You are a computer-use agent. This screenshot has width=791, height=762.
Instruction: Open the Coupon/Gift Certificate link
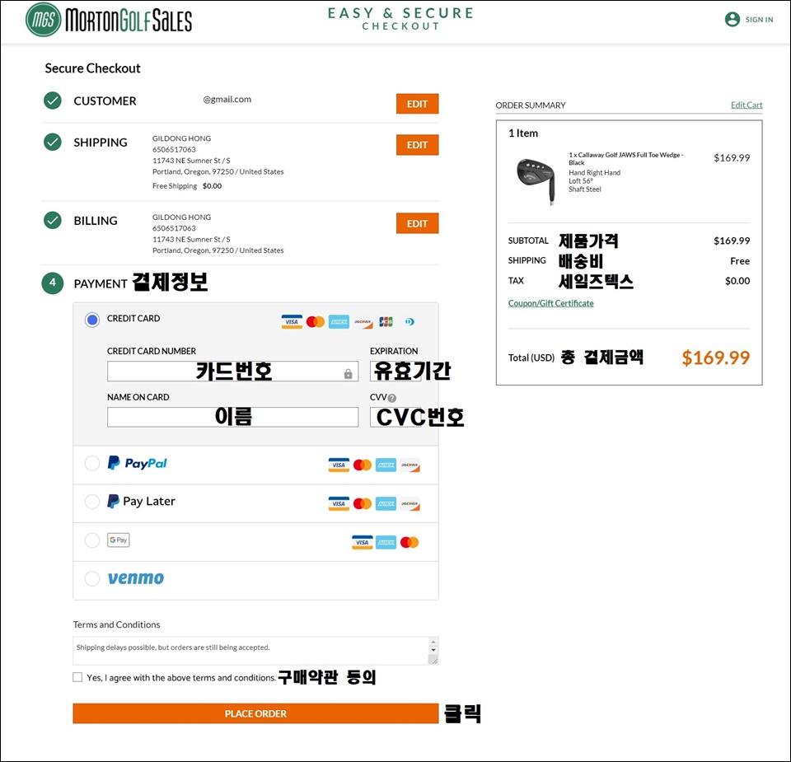(551, 303)
